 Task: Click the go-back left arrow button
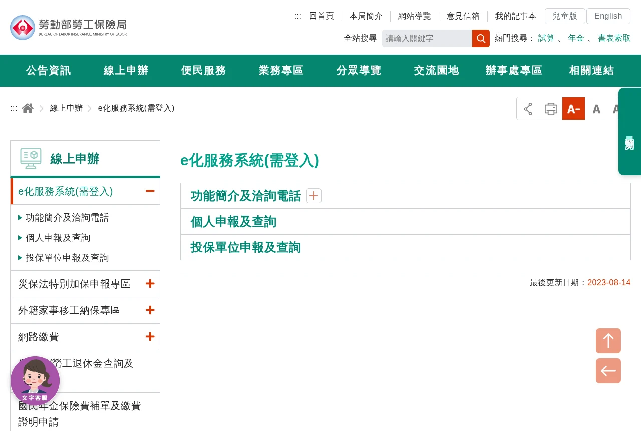coord(608,371)
